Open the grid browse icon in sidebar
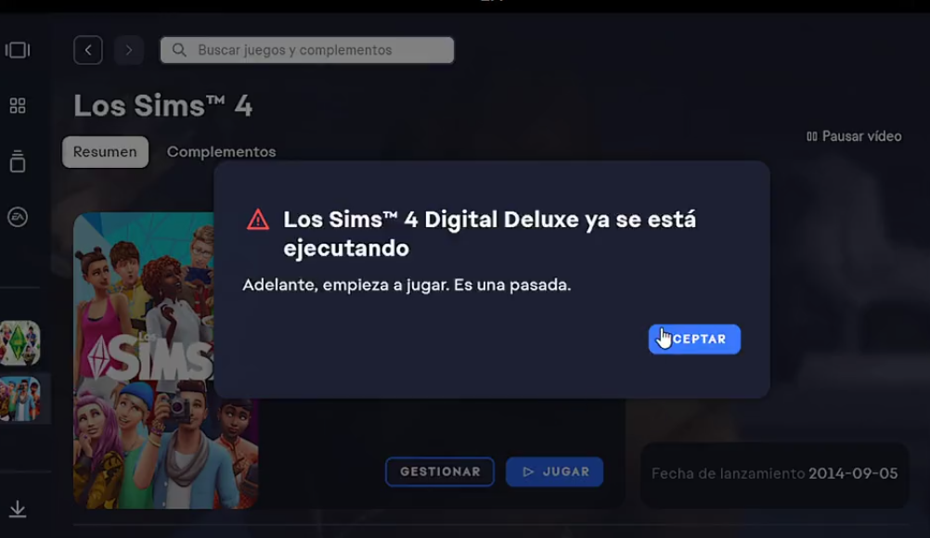The width and height of the screenshot is (930, 538). pyautogui.click(x=18, y=106)
